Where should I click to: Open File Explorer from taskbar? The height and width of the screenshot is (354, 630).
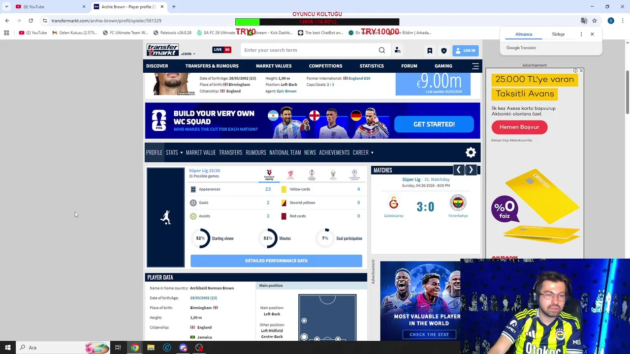(151, 348)
